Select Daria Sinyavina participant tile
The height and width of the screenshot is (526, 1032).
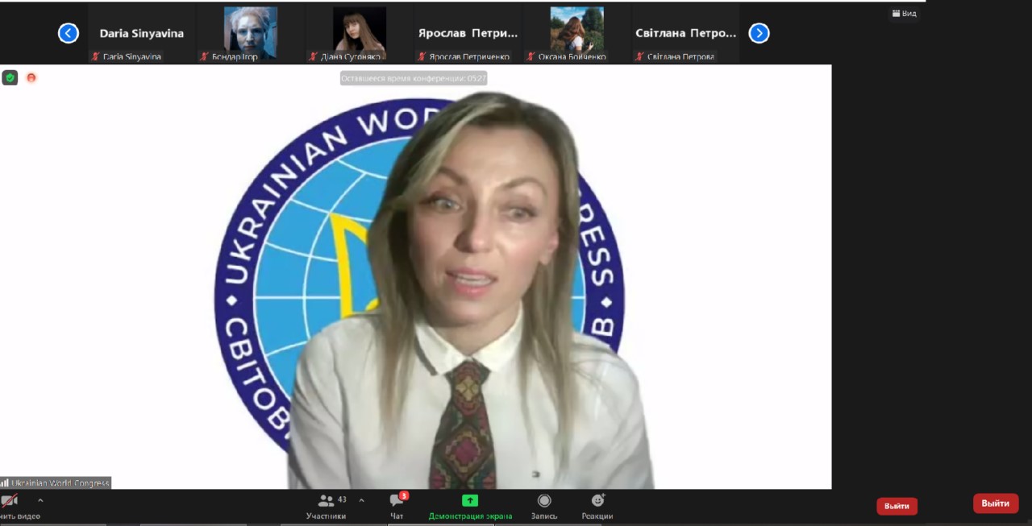point(142,34)
